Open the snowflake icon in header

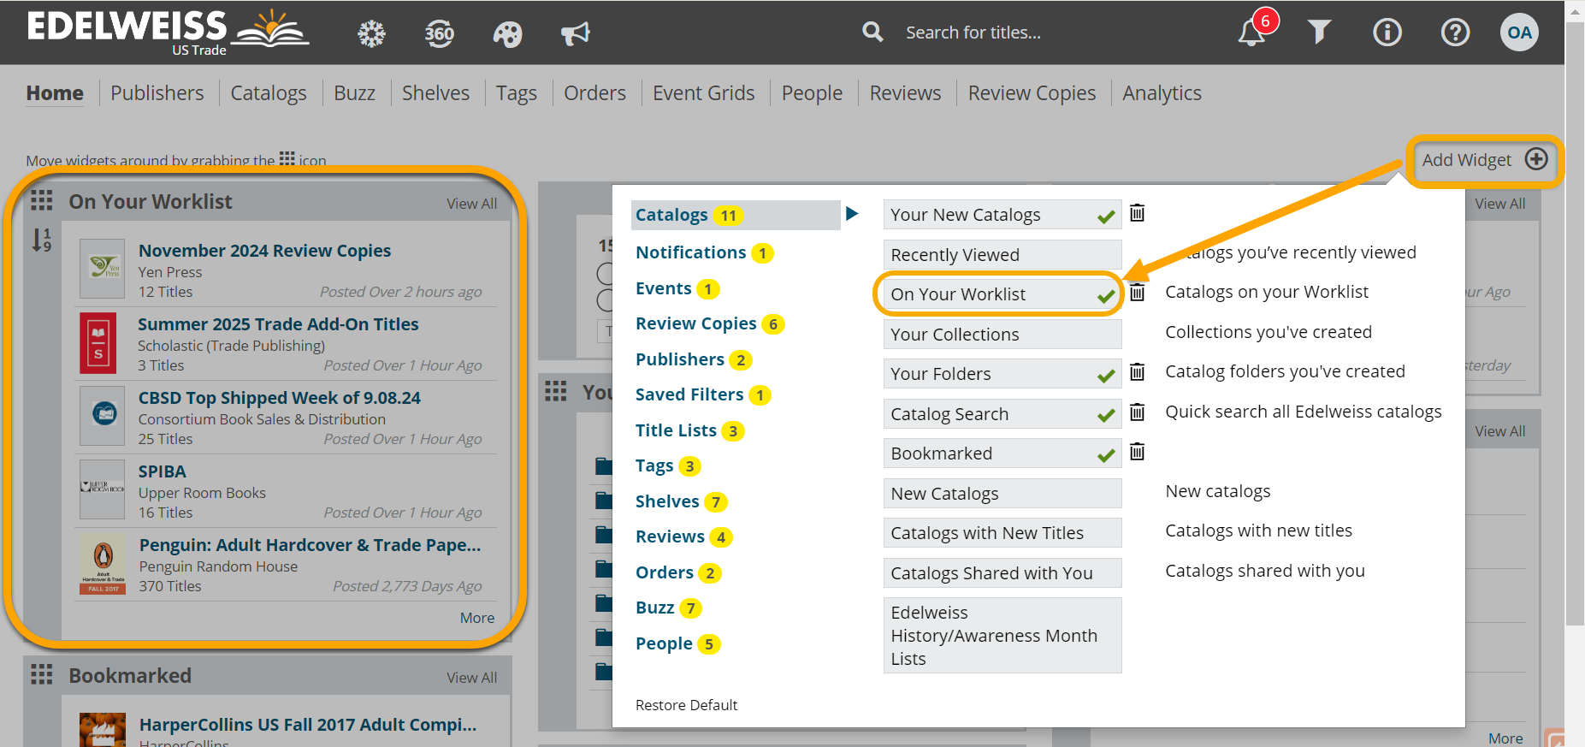tap(371, 33)
